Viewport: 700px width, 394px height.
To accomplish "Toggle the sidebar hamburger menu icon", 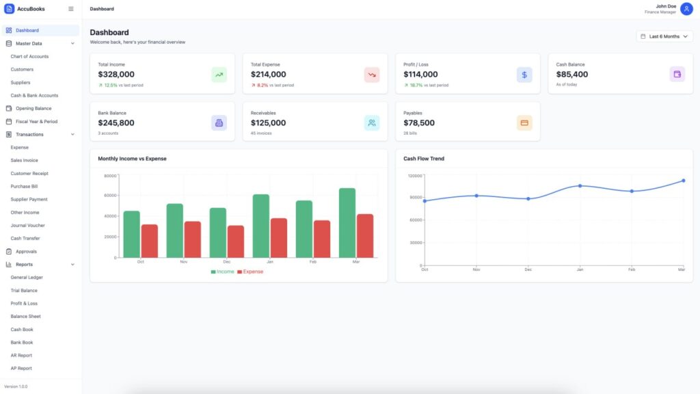I will [71, 9].
